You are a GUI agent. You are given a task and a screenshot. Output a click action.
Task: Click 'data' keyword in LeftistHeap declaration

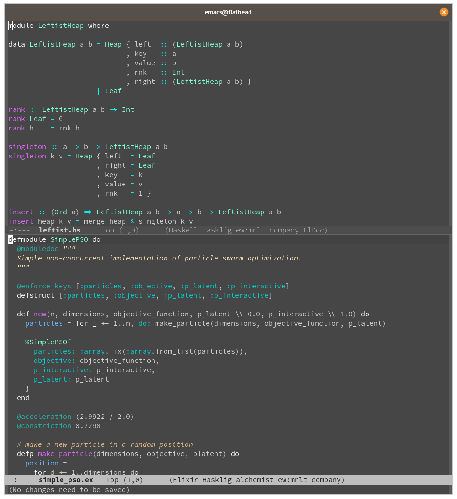[17, 45]
